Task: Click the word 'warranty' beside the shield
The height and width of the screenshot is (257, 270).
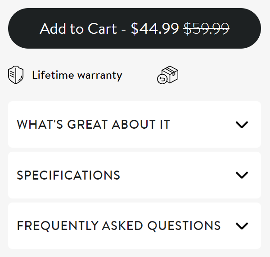Action: 99,75
